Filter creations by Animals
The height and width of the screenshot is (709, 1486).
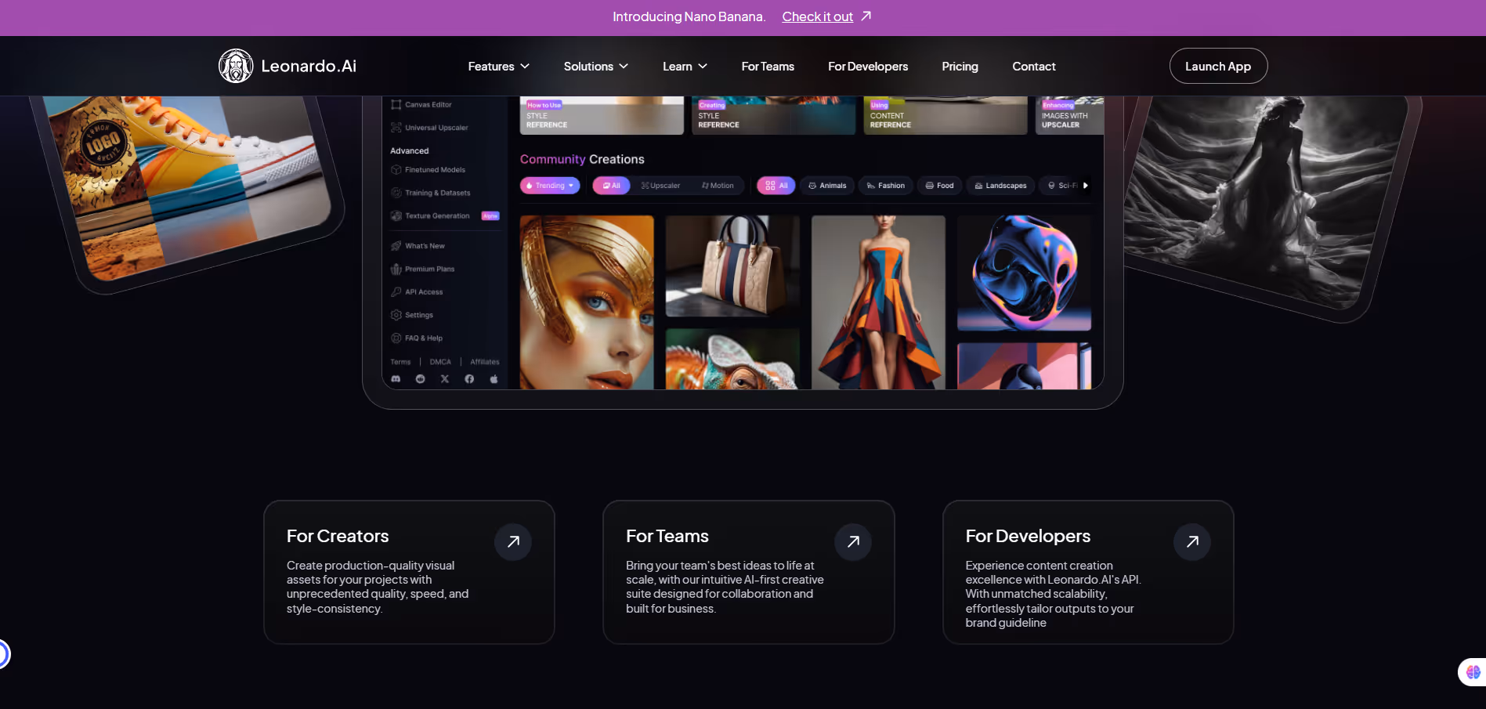pos(827,186)
